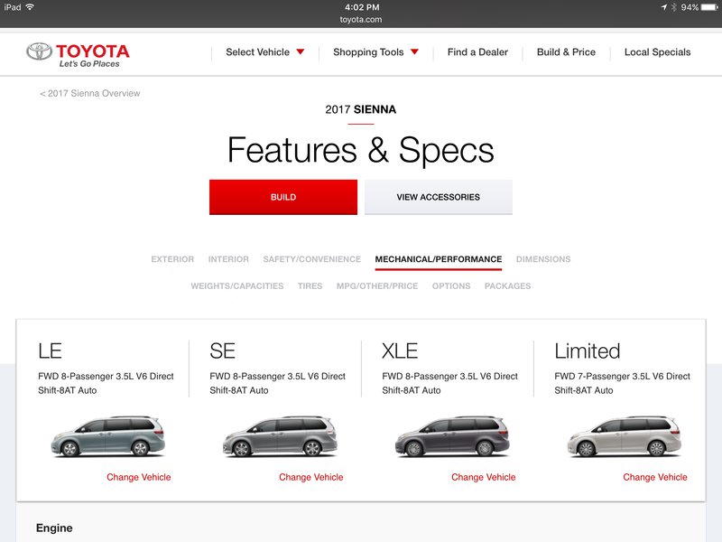Click the Toyota logo emblem
This screenshot has height=542, width=722.
click(x=39, y=51)
